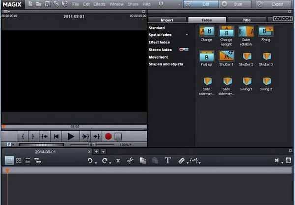The image size is (295, 205).
Task: Switch to the Import tab
Action: (x=167, y=20)
